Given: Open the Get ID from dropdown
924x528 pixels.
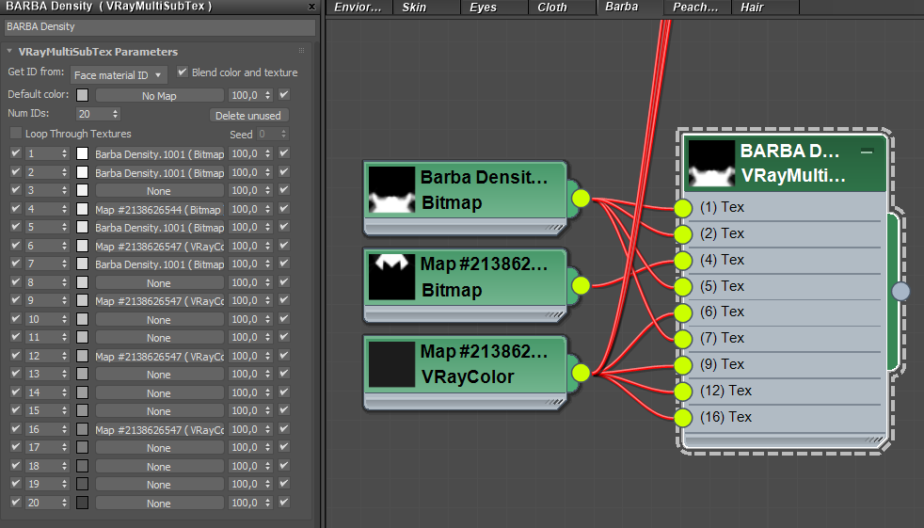Looking at the screenshot, I should tap(119, 75).
